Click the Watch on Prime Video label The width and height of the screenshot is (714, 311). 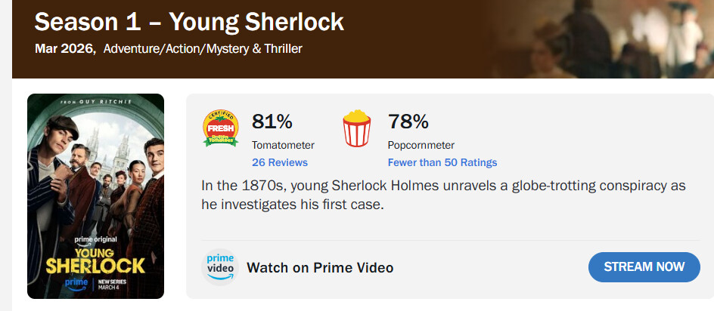pos(320,268)
